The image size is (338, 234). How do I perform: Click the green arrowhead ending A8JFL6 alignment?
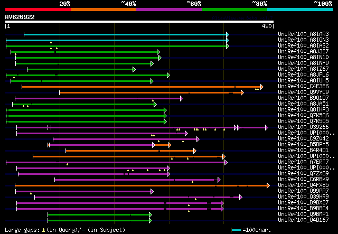click(168, 75)
